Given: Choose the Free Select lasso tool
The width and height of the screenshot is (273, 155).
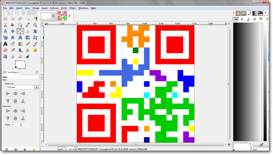Looking at the screenshot, I should pyautogui.click(x=20, y=19).
